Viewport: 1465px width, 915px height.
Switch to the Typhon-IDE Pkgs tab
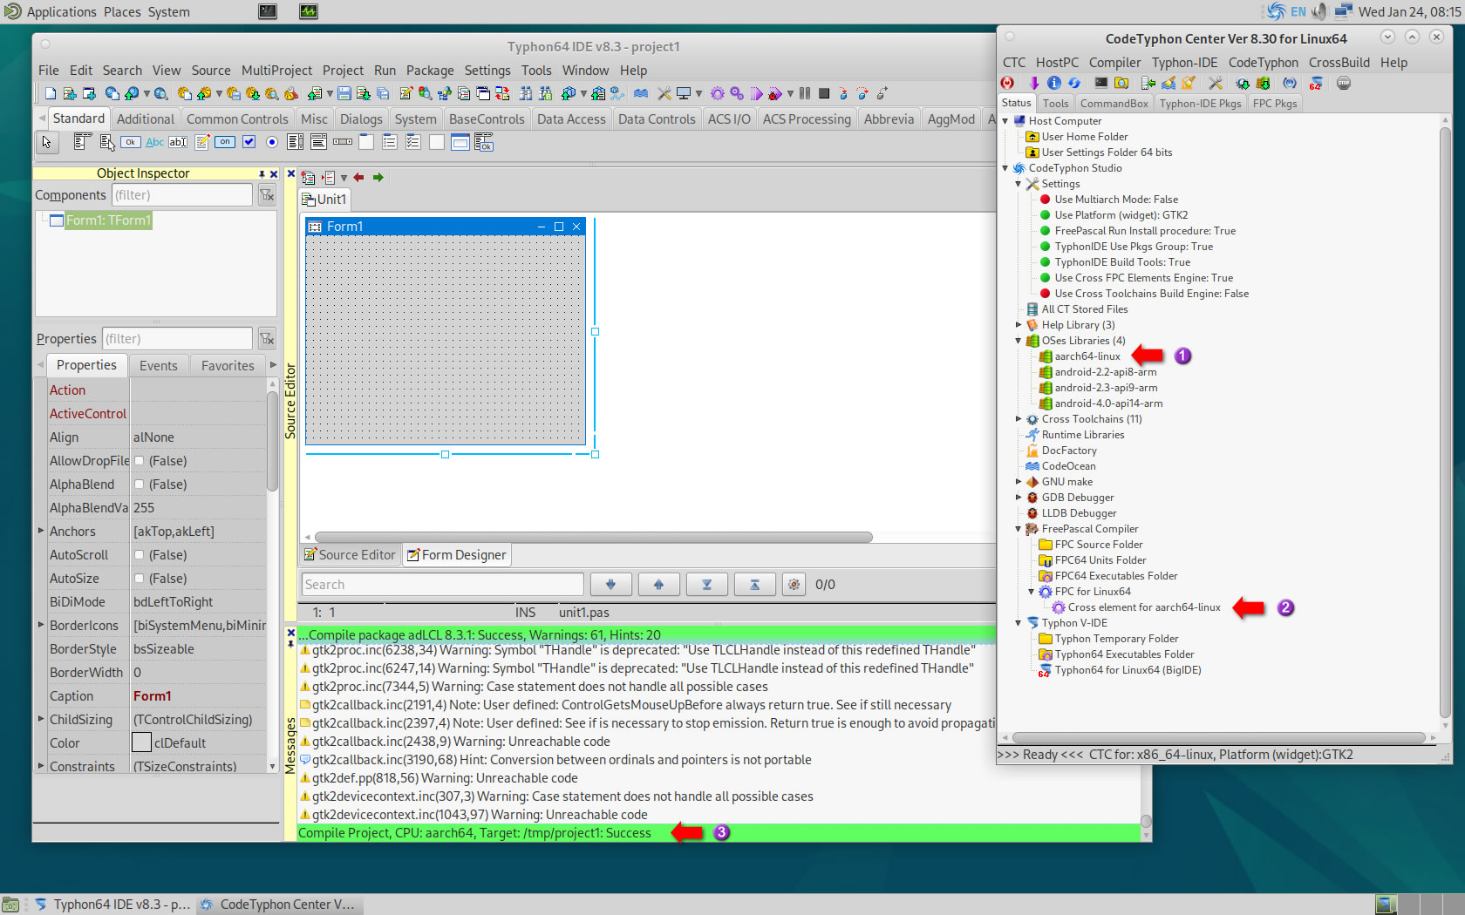pyautogui.click(x=1200, y=104)
